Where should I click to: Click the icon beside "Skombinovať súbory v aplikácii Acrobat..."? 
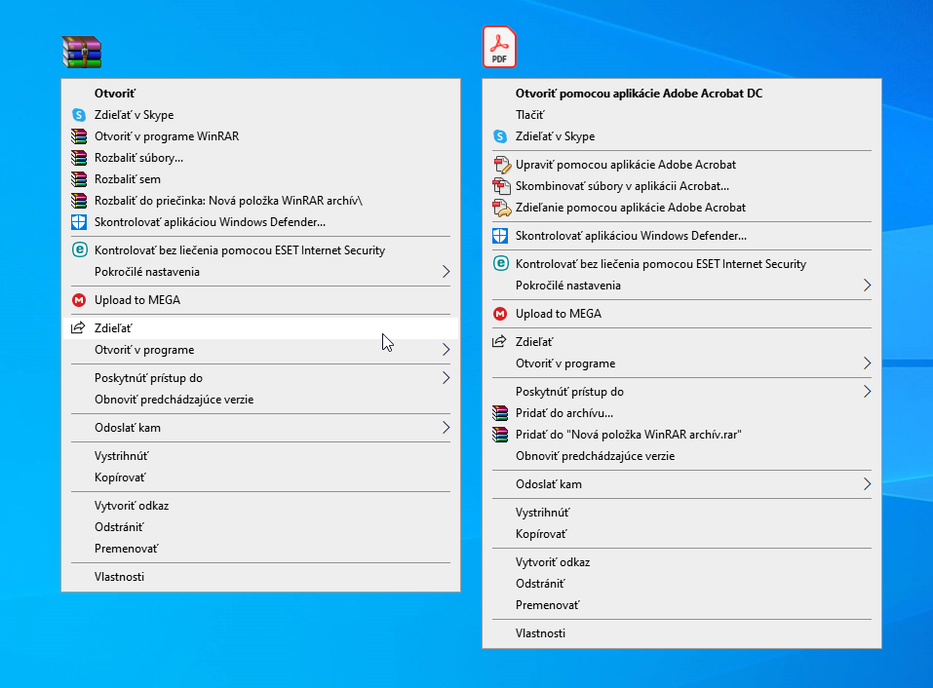501,186
